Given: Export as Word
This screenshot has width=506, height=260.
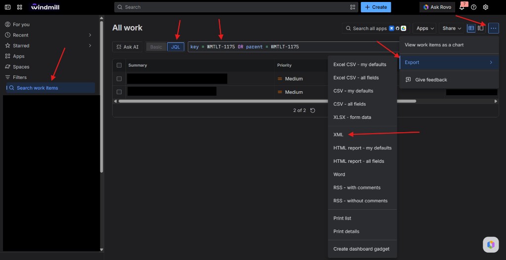Looking at the screenshot, I should click(362, 174).
